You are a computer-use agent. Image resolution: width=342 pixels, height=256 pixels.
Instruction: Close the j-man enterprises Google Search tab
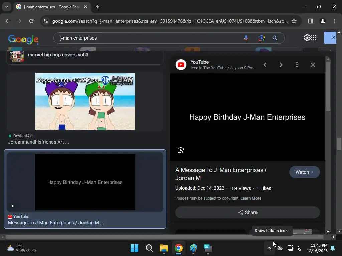(x=85, y=7)
